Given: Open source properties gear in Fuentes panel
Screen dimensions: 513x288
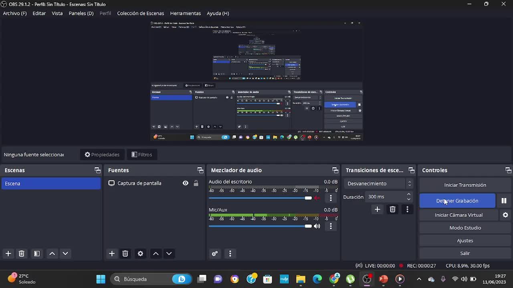Looking at the screenshot, I should pyautogui.click(x=140, y=254).
